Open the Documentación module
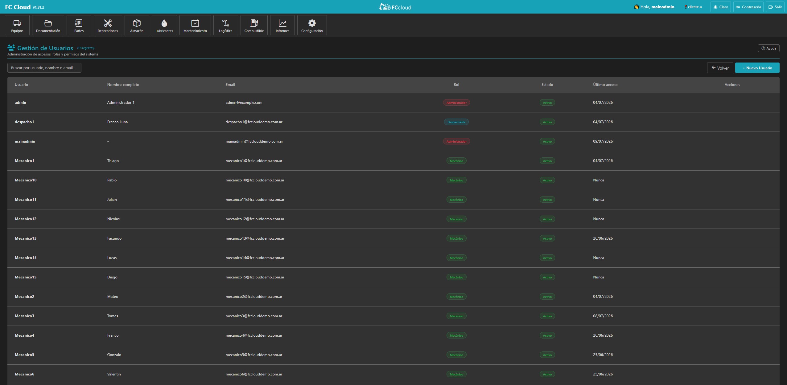This screenshot has width=787, height=385. pyautogui.click(x=48, y=25)
